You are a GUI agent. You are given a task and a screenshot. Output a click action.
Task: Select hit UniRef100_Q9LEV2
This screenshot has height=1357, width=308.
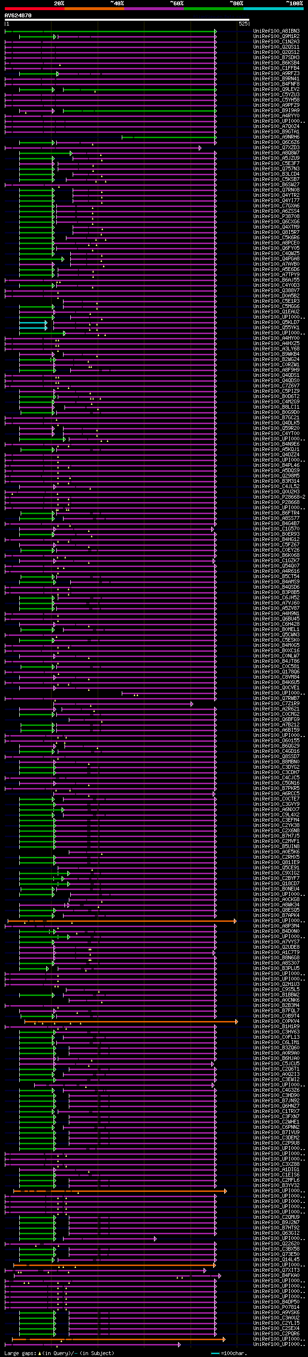pos(276,89)
